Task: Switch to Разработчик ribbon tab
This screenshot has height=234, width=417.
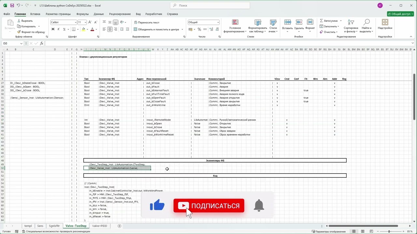Action: (154, 14)
